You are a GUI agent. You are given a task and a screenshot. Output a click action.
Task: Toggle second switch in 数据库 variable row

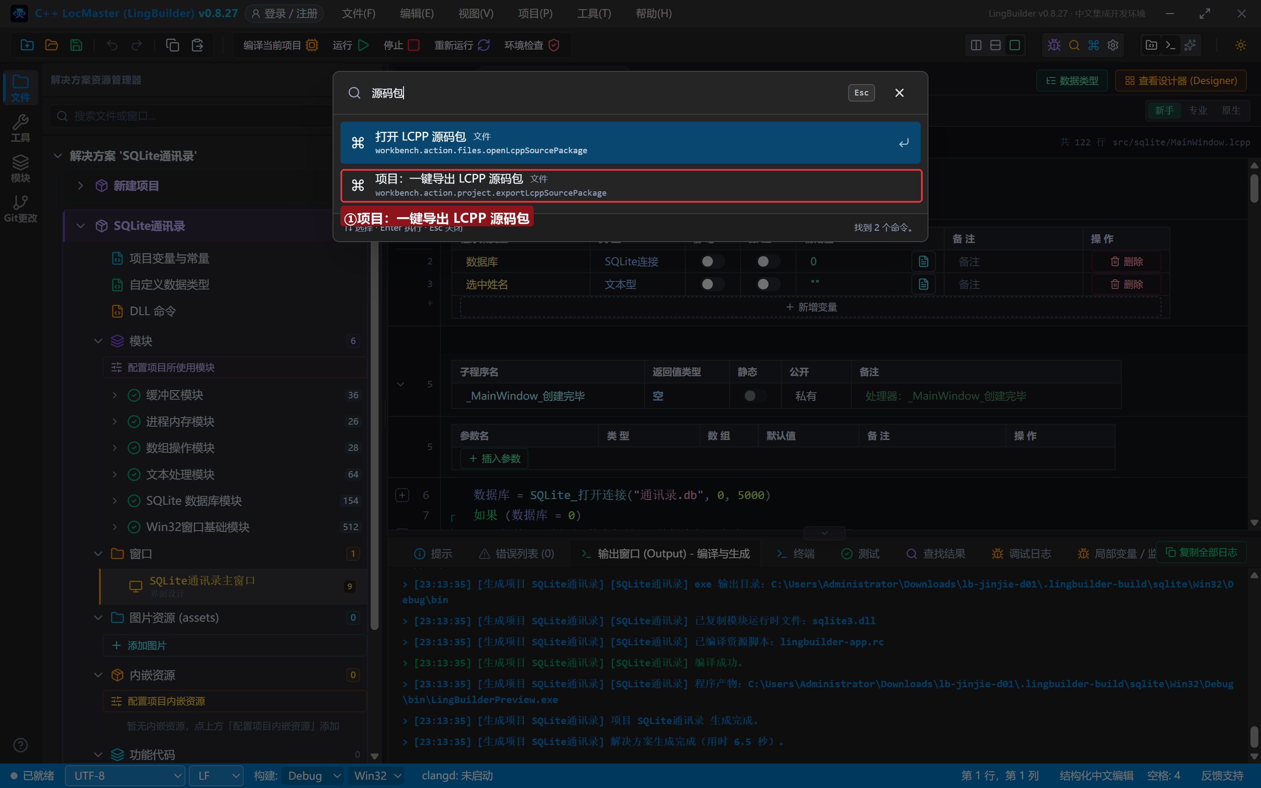[x=768, y=262]
